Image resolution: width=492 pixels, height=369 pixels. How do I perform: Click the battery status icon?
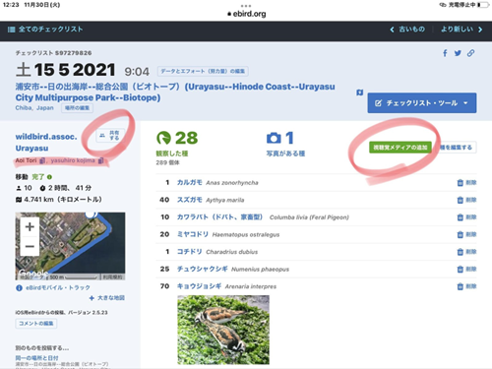483,5
